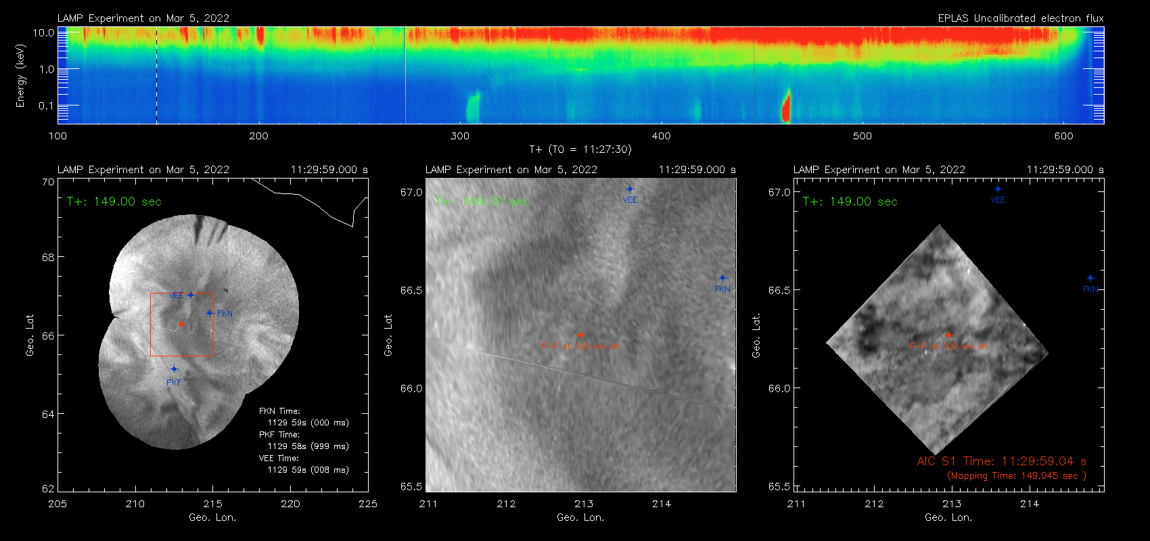Click the spectrogram's 'LAMP Experiment on Mar 5, 2022' title
This screenshot has width=1150, height=541.
[x=143, y=18]
